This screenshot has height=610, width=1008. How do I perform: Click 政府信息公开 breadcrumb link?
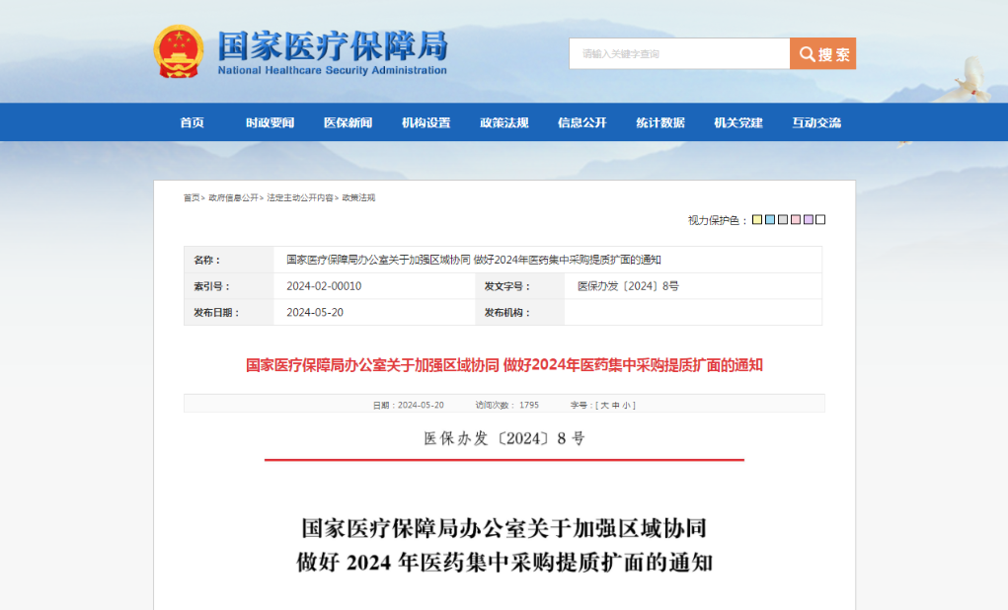pyautogui.click(x=233, y=198)
